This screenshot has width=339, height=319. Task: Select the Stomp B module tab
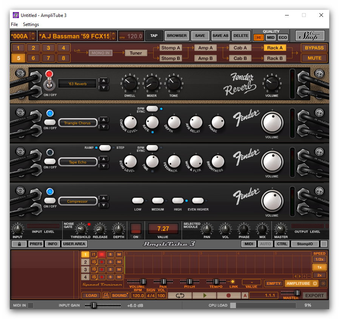[171, 58]
